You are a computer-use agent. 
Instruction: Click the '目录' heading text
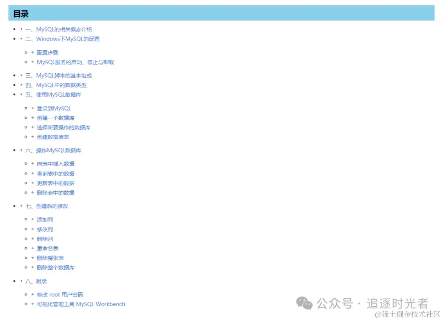pos(21,14)
